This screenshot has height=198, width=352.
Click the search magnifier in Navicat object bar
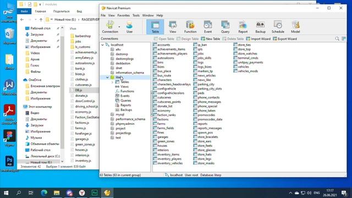[337, 38]
